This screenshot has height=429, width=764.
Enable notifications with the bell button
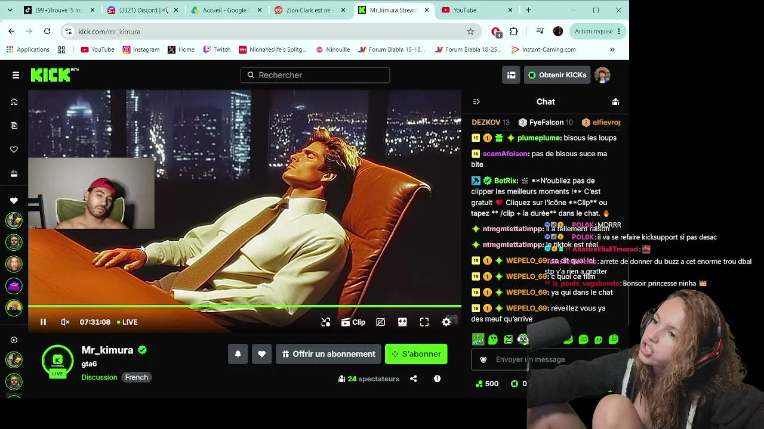238,354
